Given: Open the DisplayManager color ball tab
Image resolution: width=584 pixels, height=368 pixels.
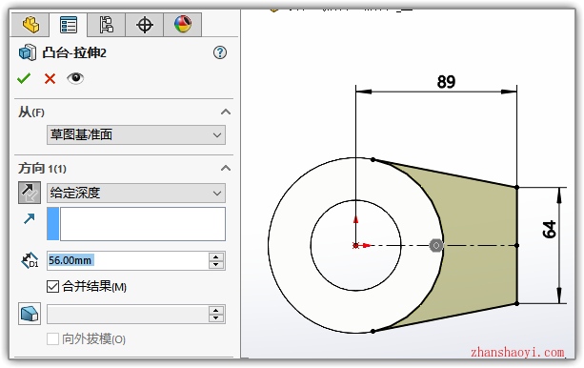Looking at the screenshot, I should [183, 25].
